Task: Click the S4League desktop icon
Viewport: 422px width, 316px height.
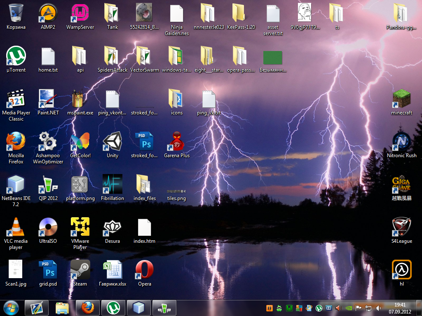Action: coord(401,227)
